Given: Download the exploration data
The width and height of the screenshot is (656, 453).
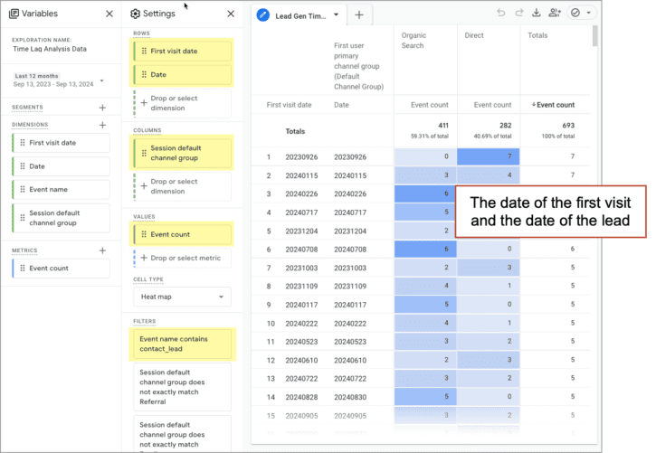Looking at the screenshot, I should point(536,14).
